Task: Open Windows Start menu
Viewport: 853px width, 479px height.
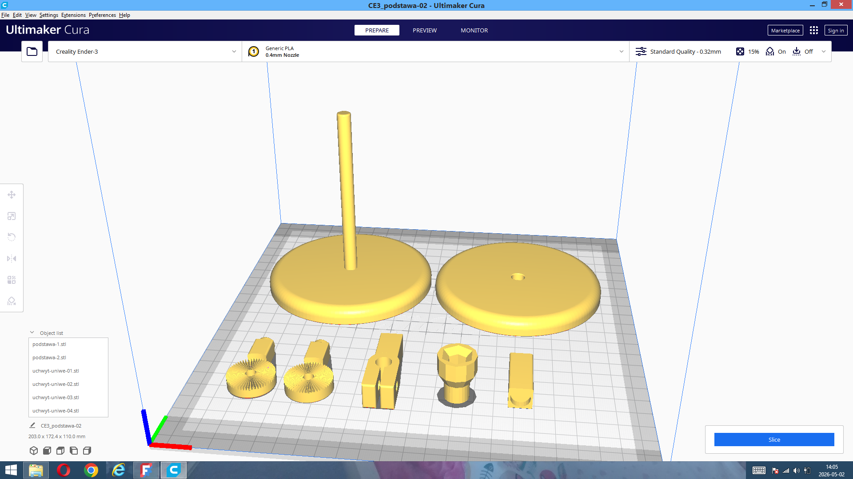Action: (11, 470)
